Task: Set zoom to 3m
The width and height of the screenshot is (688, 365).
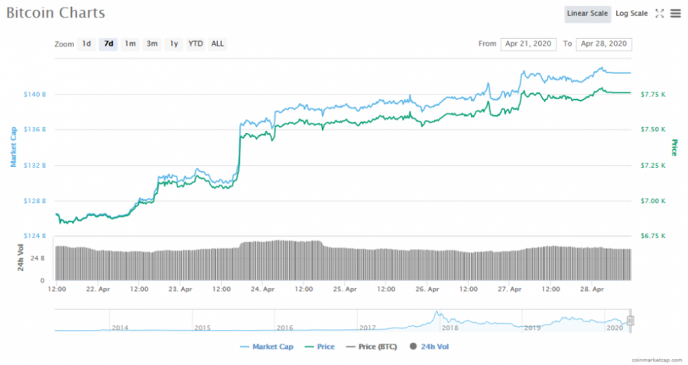Action: coord(152,44)
